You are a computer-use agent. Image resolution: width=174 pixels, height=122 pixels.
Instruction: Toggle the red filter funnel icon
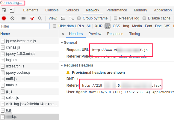(x=32, y=18)
